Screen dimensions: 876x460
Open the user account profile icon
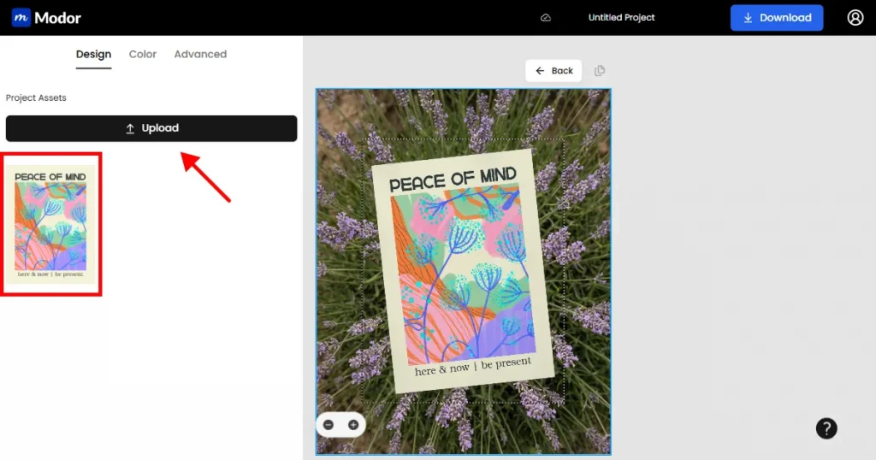click(855, 18)
